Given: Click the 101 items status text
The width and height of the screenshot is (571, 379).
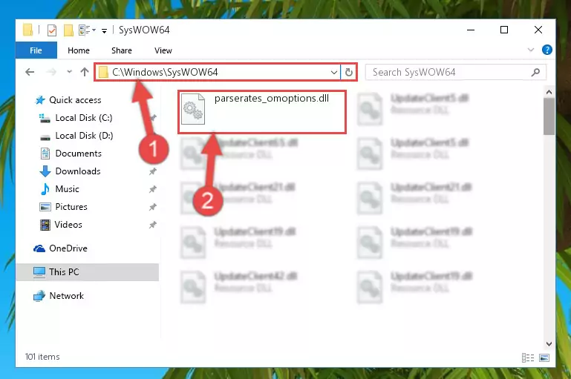Looking at the screenshot, I should pos(42,357).
